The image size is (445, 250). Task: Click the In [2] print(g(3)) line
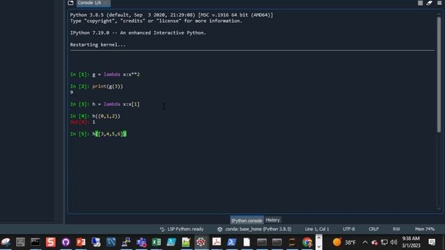(97, 86)
